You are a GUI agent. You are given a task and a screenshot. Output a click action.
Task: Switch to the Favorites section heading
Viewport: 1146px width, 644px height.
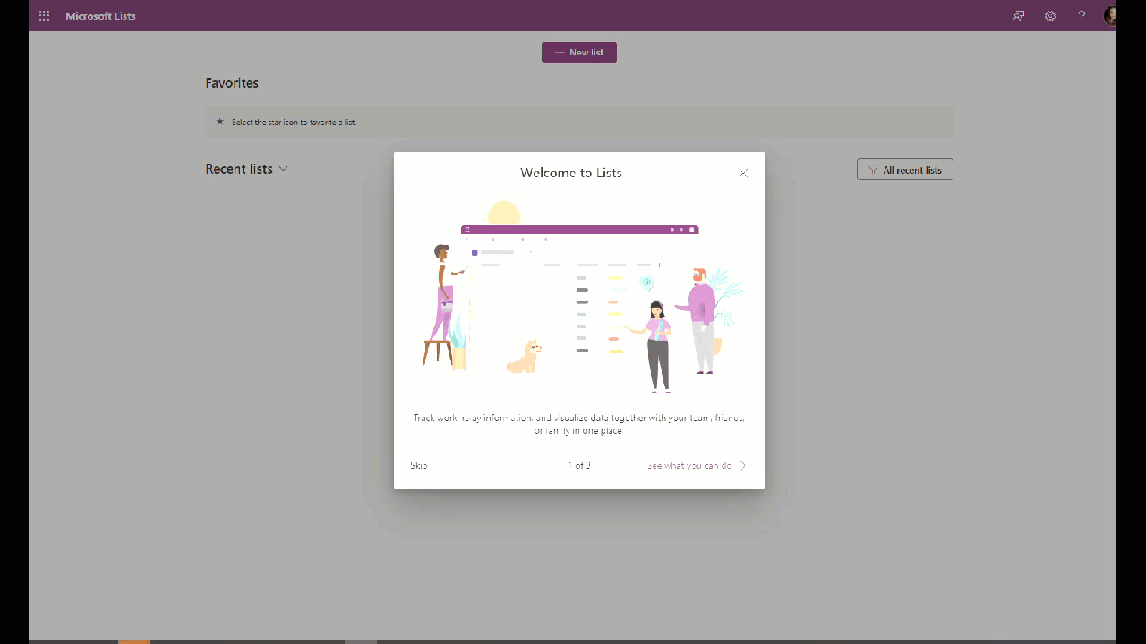click(232, 82)
